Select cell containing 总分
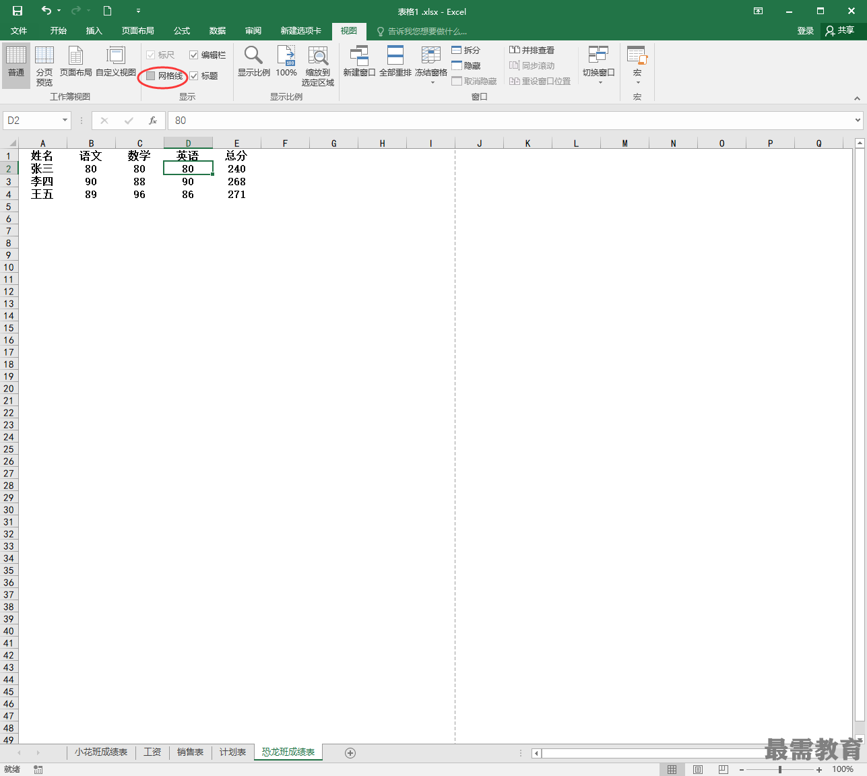 pos(236,155)
